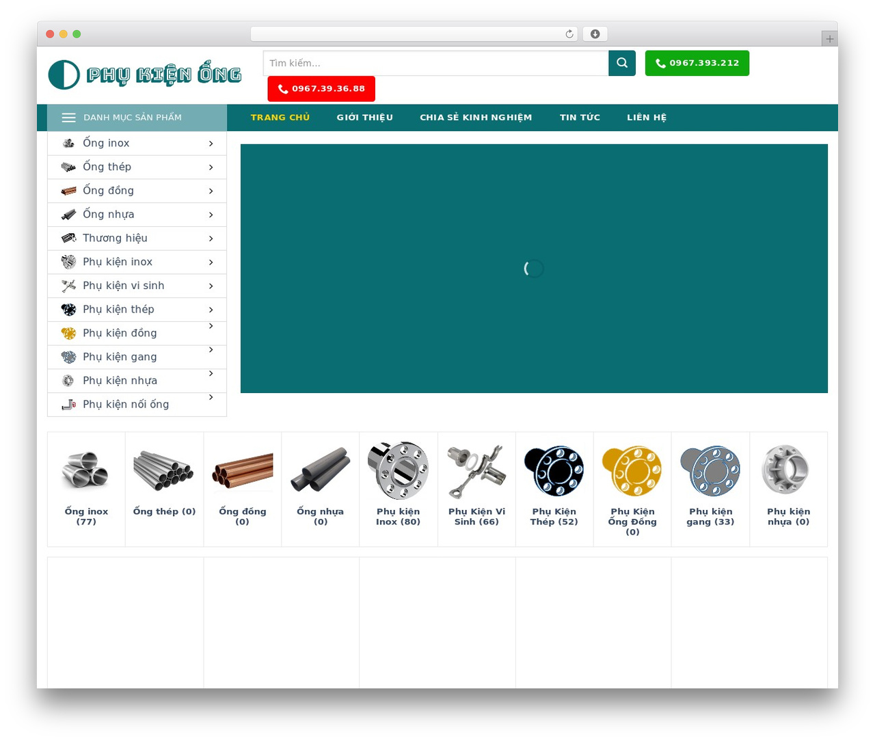The image size is (875, 741).
Task: Expand the Ống đồng submenu chevron
Action: pos(211,191)
